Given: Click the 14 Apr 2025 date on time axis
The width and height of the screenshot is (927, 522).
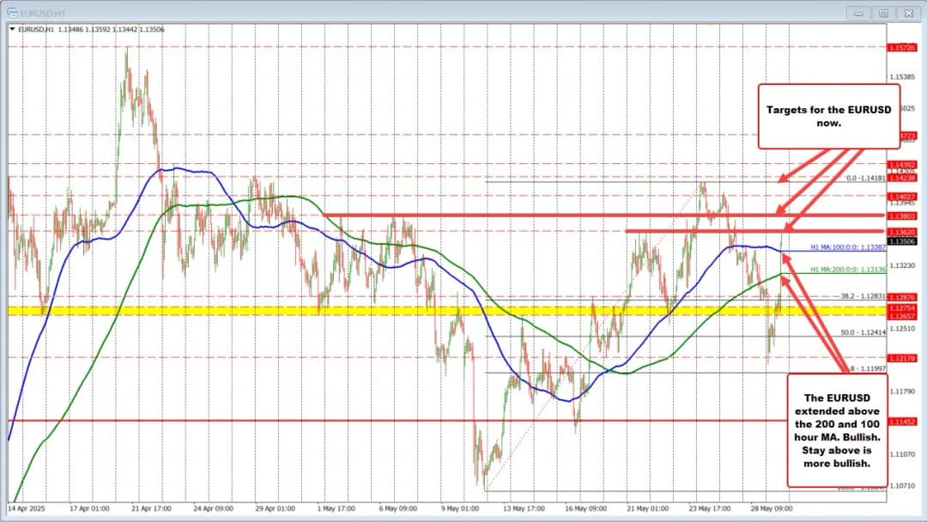Looking at the screenshot, I should pos(26,507).
